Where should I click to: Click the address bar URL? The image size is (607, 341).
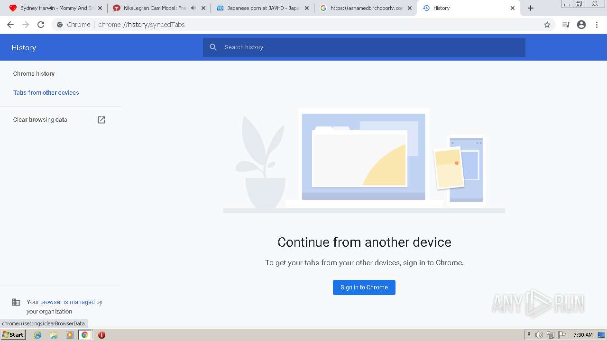click(141, 25)
